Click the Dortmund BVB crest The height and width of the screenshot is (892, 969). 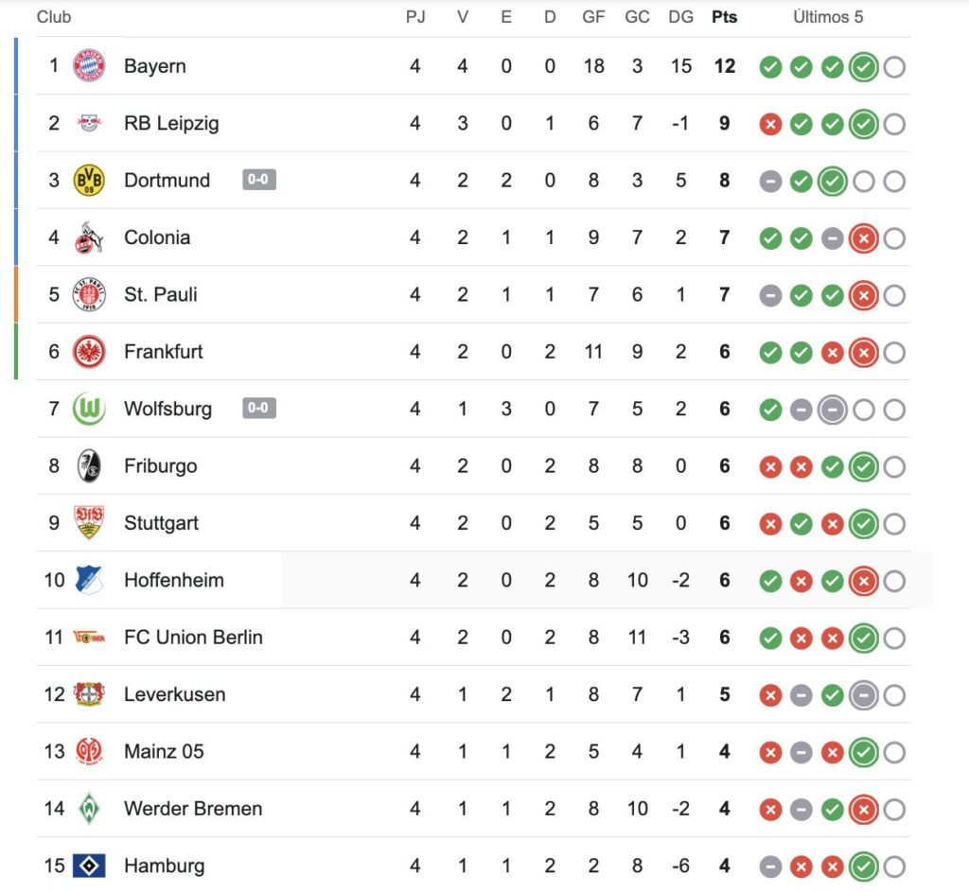coord(89,181)
